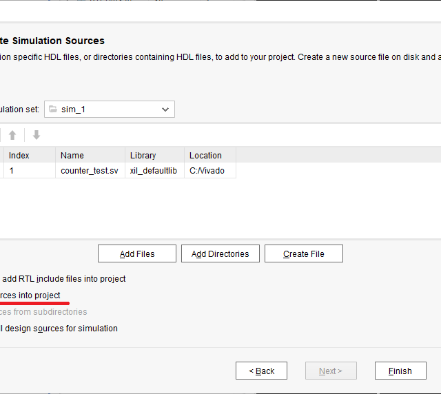Click the dropdown chevron next to sim_1
The image size is (441, 394).
pos(165,110)
